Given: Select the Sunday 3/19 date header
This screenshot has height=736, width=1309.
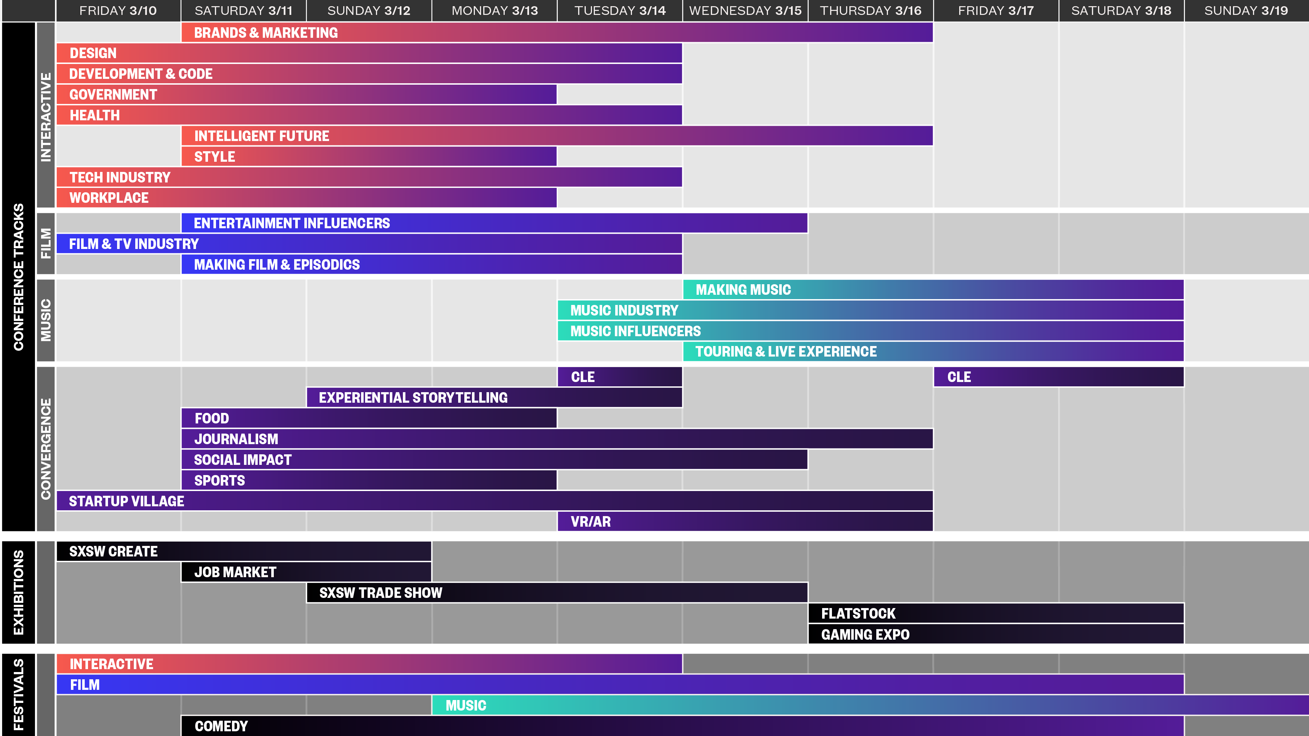Looking at the screenshot, I should coord(1246,11).
